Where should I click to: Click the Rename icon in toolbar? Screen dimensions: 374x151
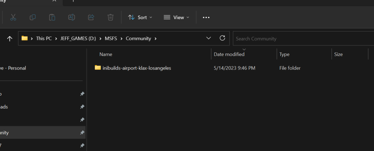pos(71,17)
